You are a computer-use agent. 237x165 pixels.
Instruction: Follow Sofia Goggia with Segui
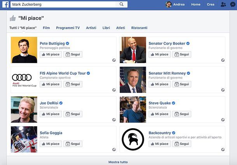pos(73,144)
